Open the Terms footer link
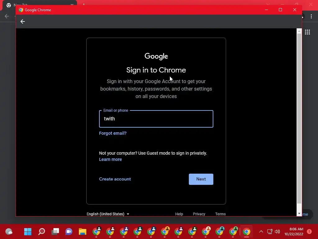318x239 pixels. pos(220,214)
